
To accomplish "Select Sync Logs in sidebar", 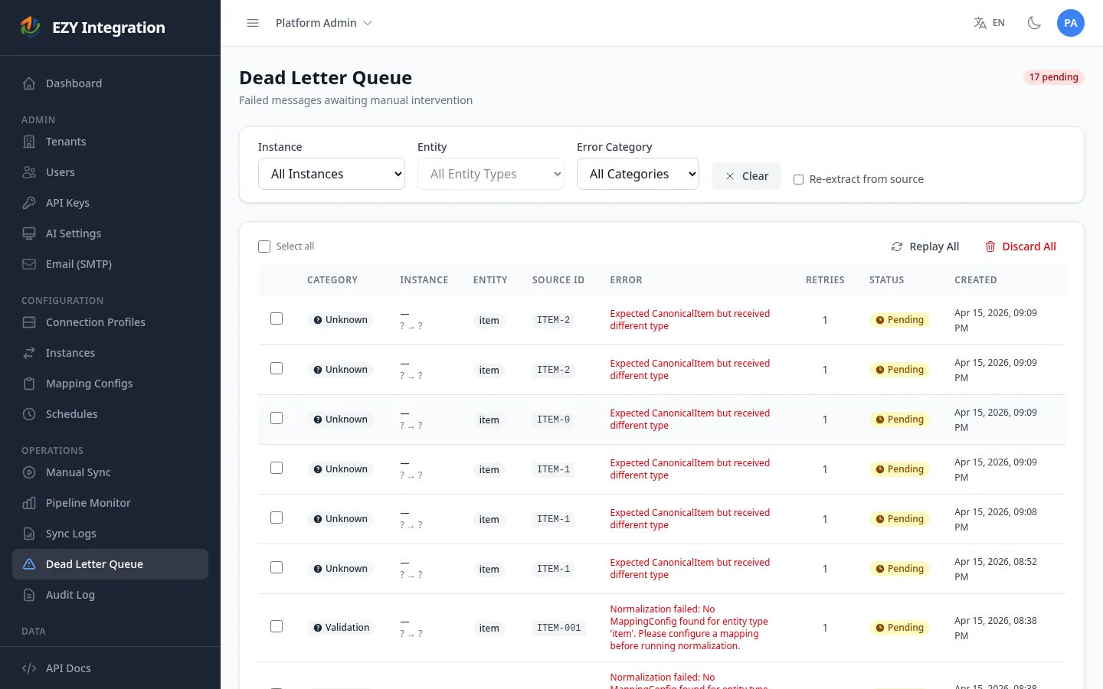I will pyautogui.click(x=110, y=534).
